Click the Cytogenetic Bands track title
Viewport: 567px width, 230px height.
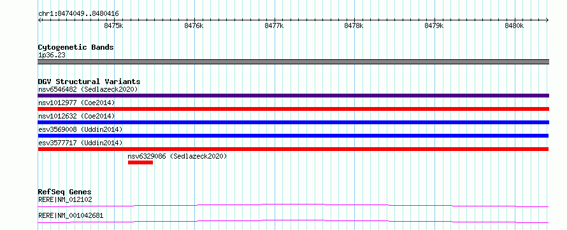[x=76, y=47]
